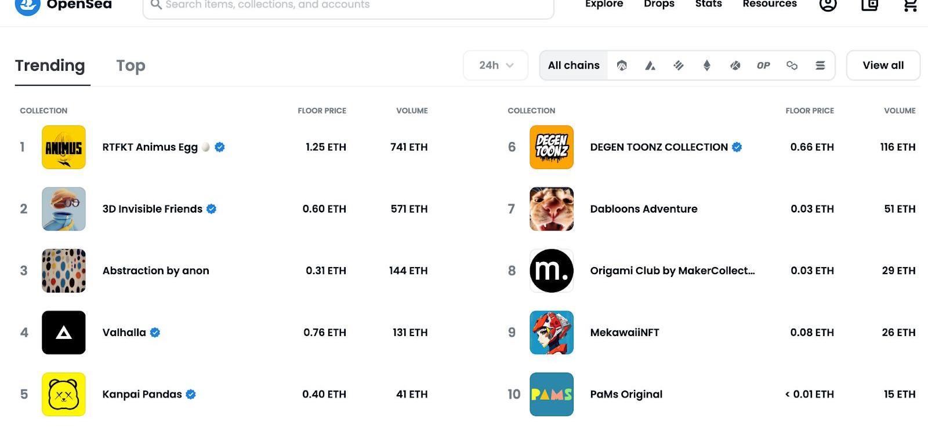Switch to the Trending tab
The height and width of the screenshot is (427, 928).
[x=50, y=65]
